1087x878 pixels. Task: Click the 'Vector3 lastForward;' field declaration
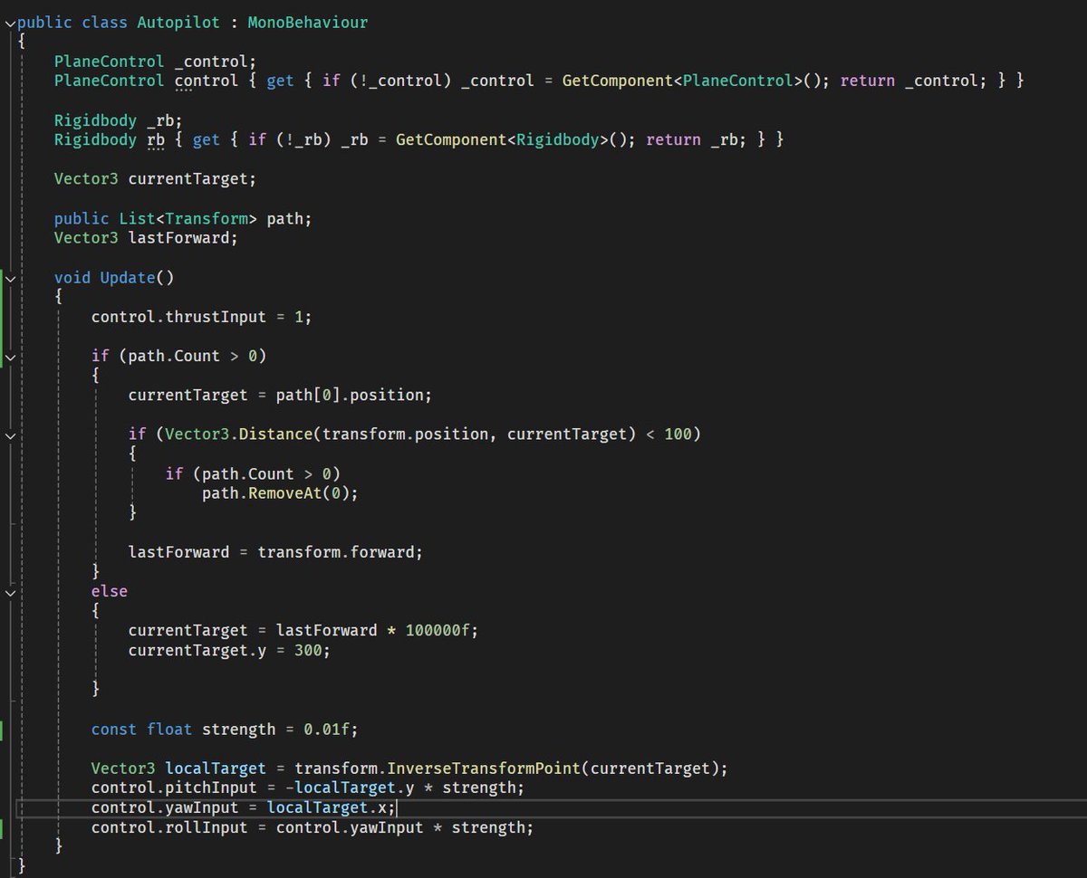pos(146,238)
